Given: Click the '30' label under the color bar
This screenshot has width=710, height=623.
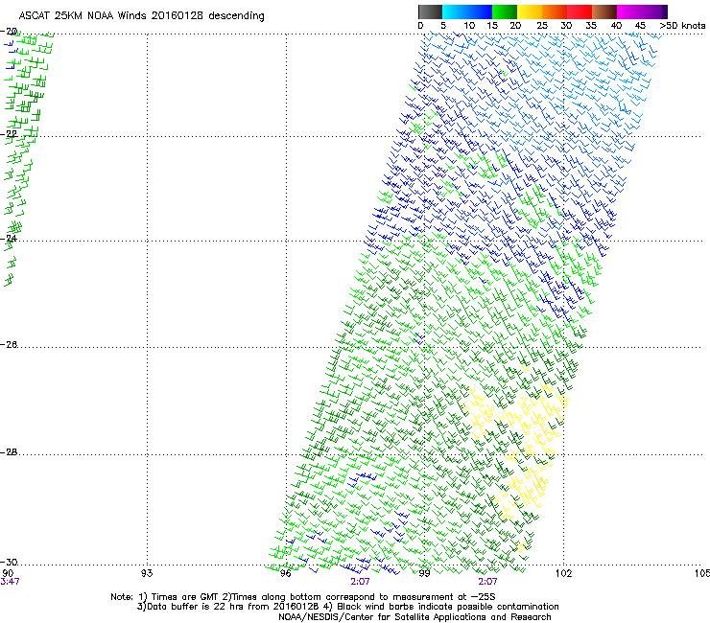Looking at the screenshot, I should point(566,25).
